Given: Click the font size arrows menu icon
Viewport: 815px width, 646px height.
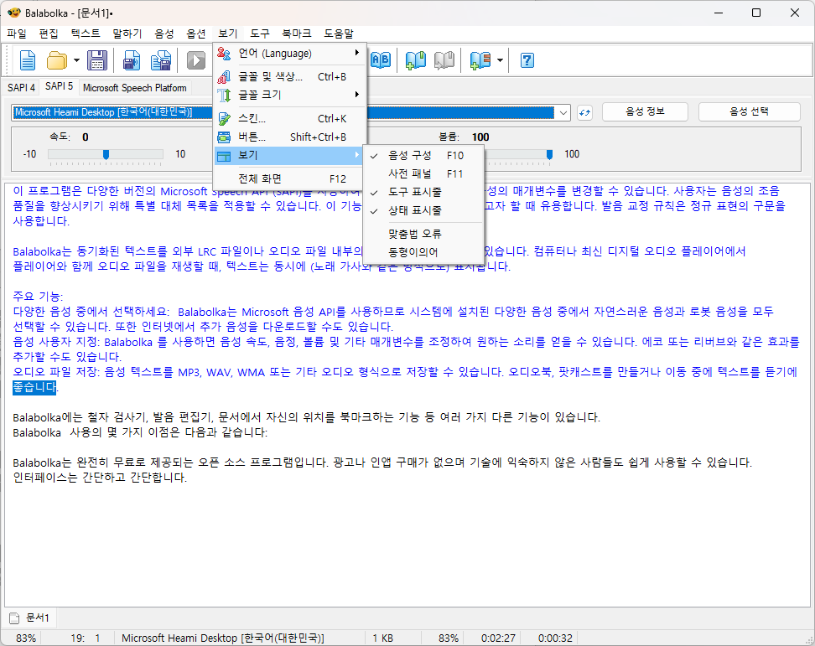Looking at the screenshot, I should (224, 95).
